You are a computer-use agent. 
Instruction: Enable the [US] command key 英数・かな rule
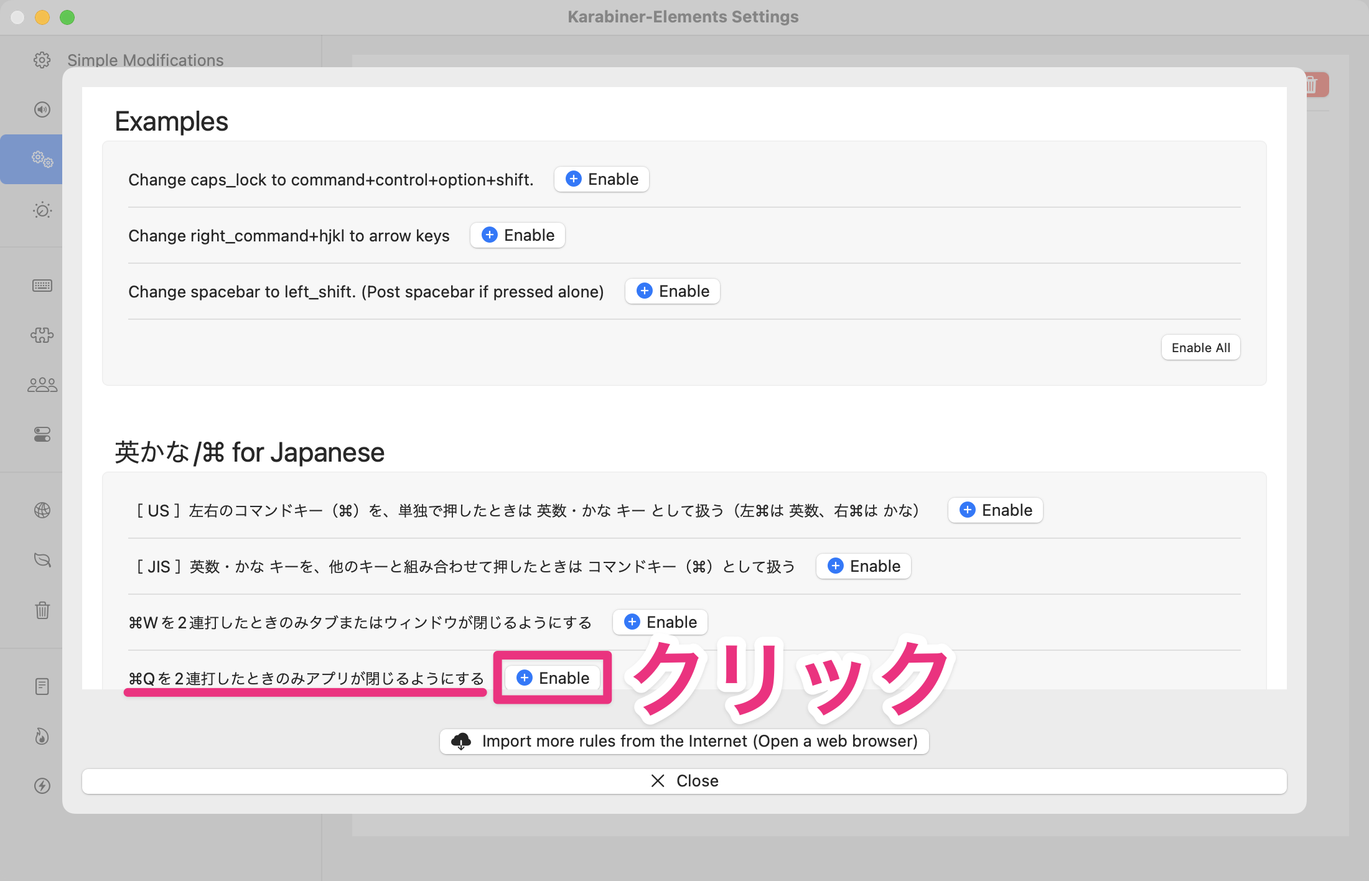tap(995, 510)
